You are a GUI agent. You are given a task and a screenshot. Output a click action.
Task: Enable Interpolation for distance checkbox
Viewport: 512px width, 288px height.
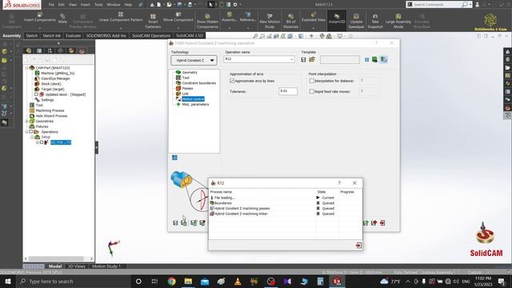[x=311, y=81]
